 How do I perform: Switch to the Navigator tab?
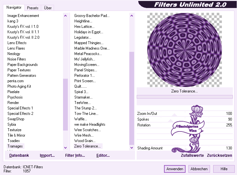tap(14, 7)
